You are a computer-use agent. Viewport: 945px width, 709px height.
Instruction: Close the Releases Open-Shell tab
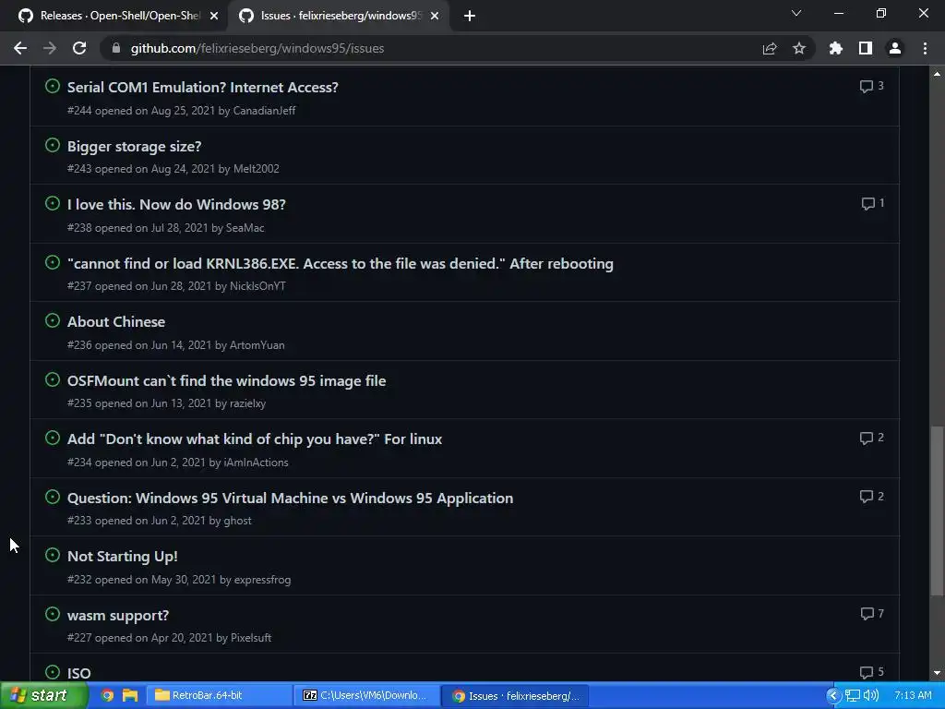214,16
